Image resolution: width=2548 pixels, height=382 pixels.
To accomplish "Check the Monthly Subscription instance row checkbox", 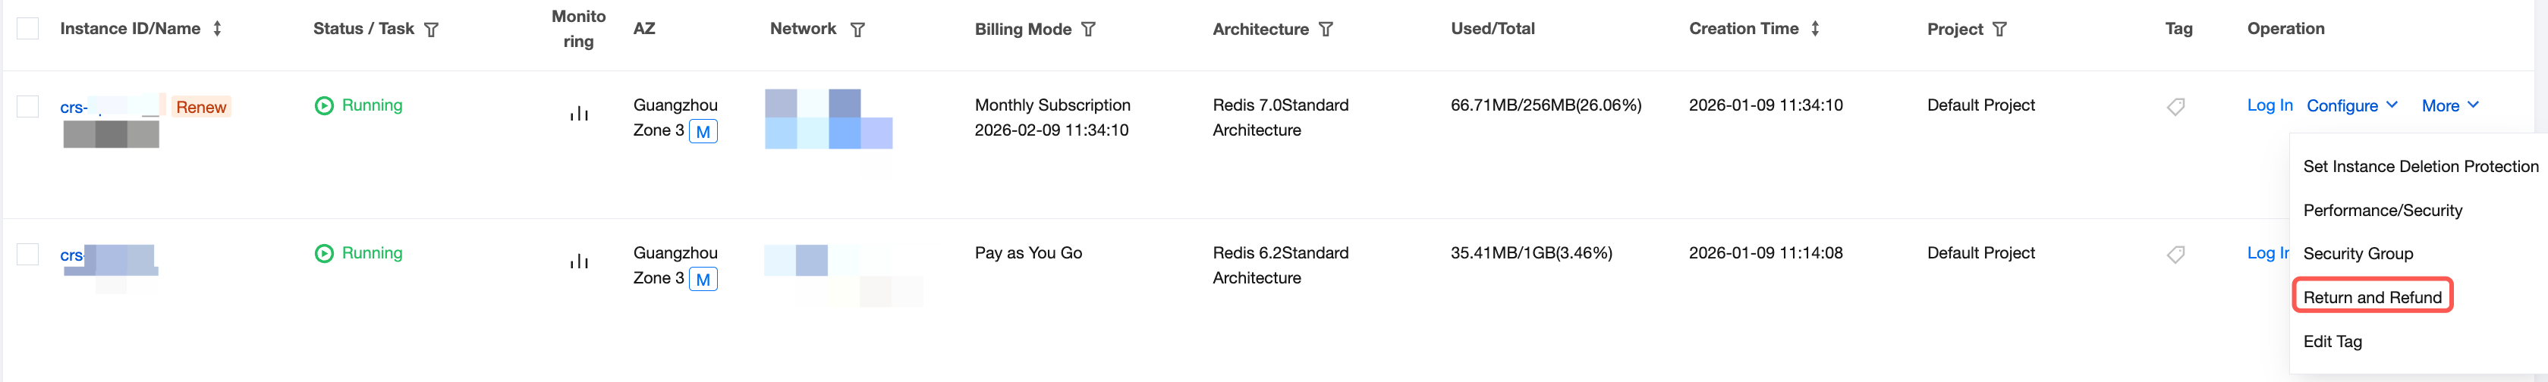I will (27, 107).
